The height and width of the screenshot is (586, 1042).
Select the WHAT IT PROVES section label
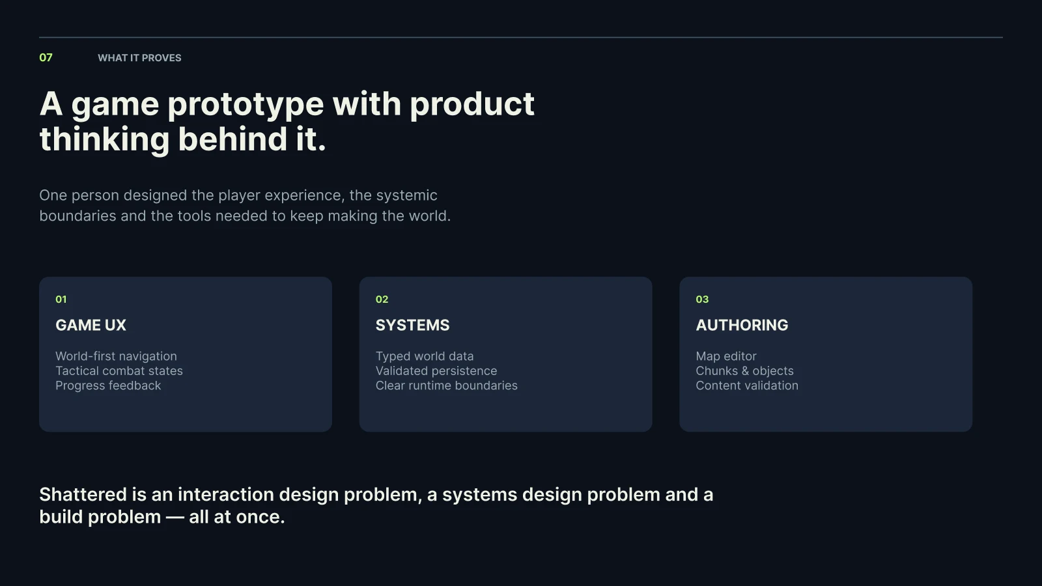pyautogui.click(x=139, y=58)
